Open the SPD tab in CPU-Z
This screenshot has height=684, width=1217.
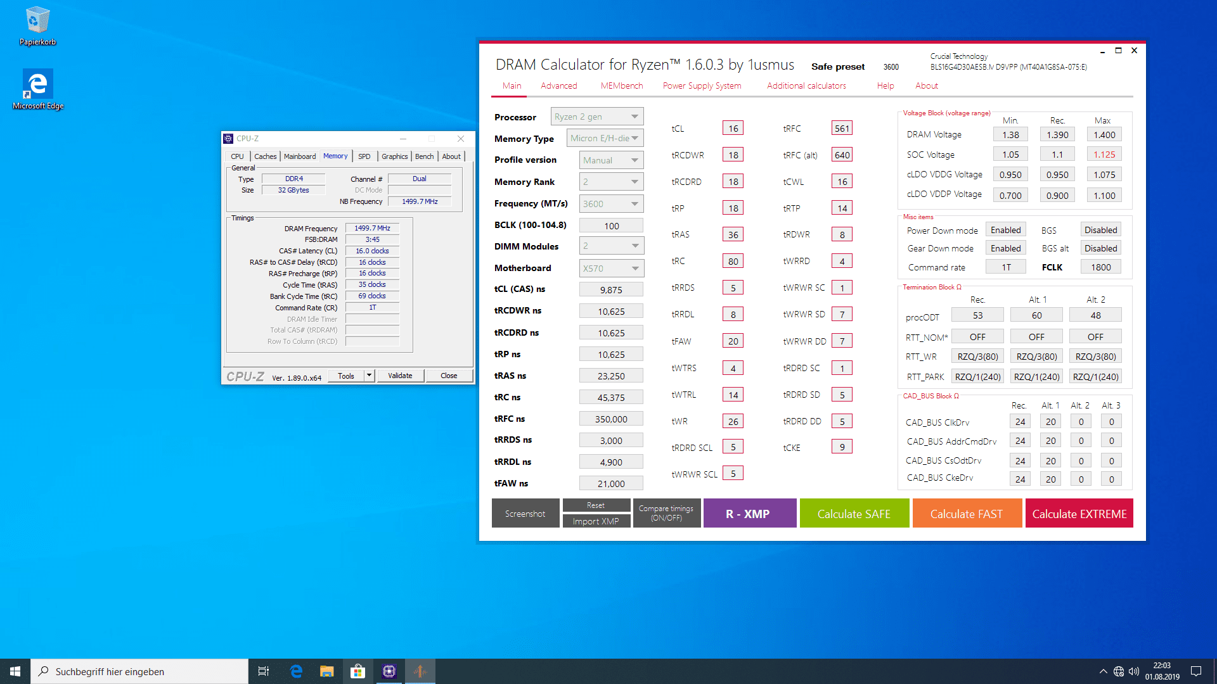click(364, 156)
